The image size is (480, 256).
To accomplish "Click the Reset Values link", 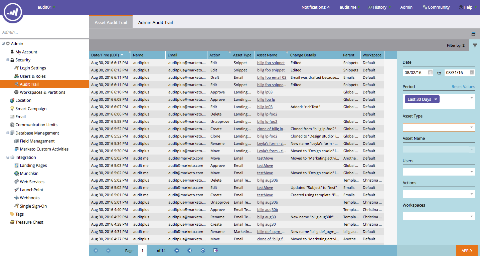I will tap(463, 87).
